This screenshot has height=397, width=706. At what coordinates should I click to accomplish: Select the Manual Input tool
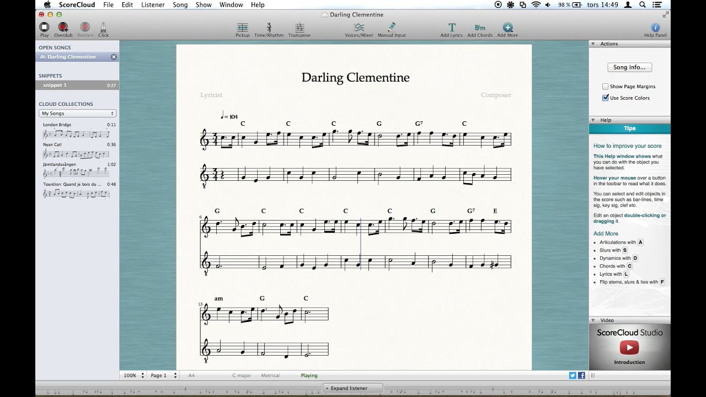click(x=392, y=30)
